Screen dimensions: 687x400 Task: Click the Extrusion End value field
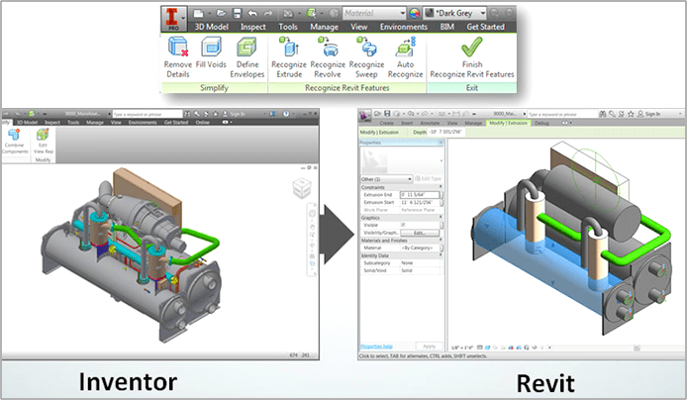coord(420,194)
